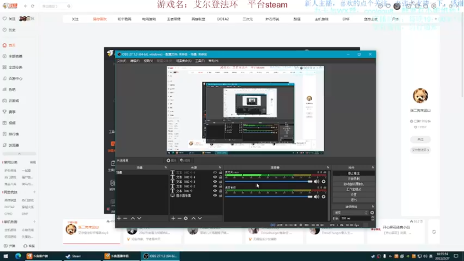The image size is (464, 261).
Task: Adjust the 桌面音频 volume slider
Action: tap(269, 197)
